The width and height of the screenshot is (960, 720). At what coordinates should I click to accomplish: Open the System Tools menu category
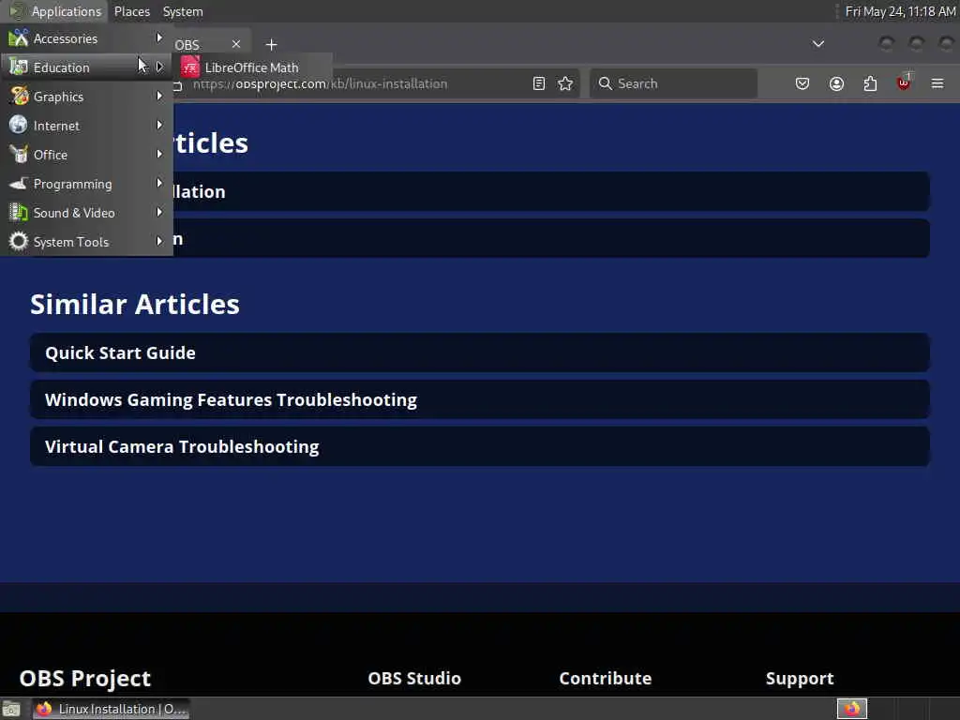86,242
